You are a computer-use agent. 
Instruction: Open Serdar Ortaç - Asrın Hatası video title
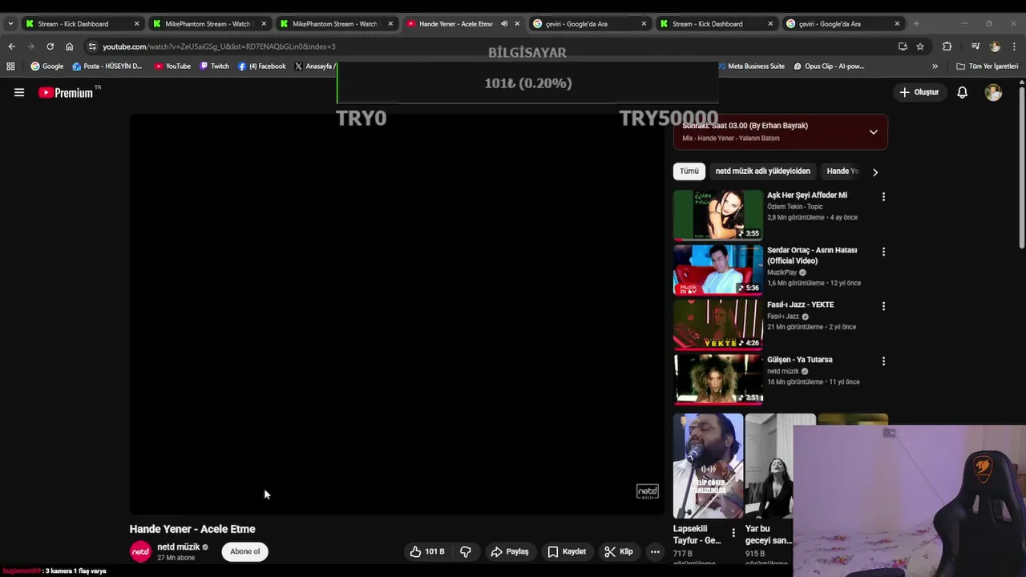pyautogui.click(x=812, y=255)
